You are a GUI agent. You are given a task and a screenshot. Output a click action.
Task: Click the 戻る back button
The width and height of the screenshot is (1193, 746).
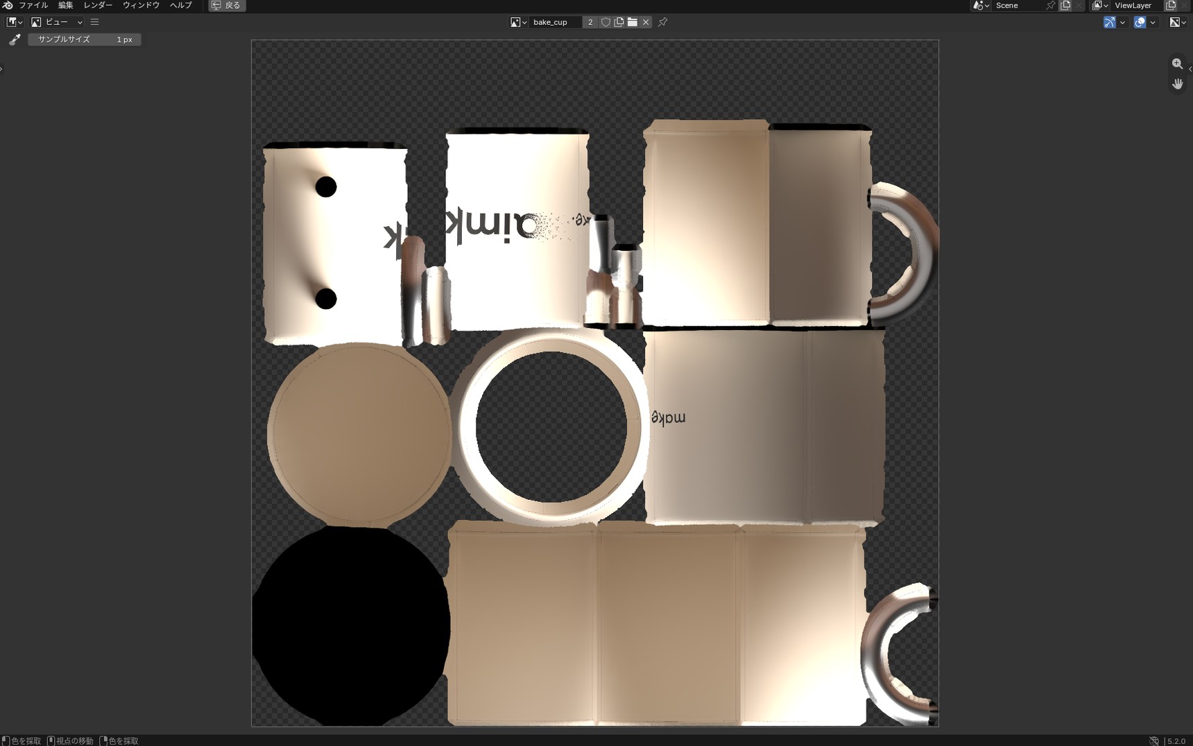click(x=227, y=5)
